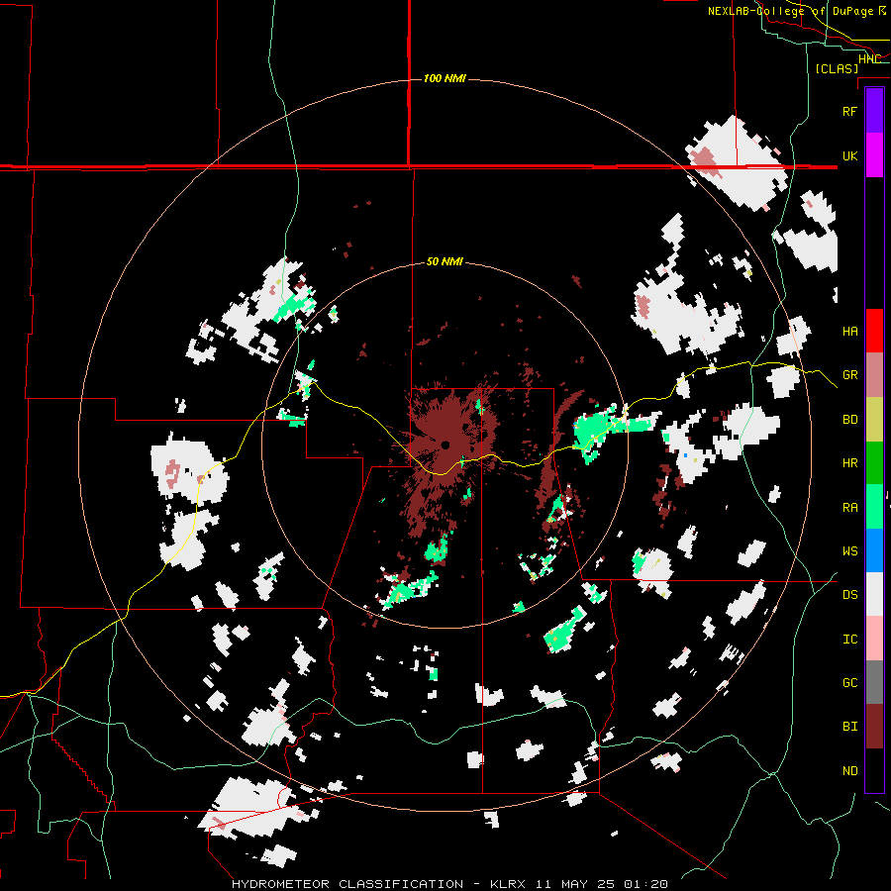Click the BD legend label
The width and height of the screenshot is (891, 891).
pyautogui.click(x=849, y=420)
